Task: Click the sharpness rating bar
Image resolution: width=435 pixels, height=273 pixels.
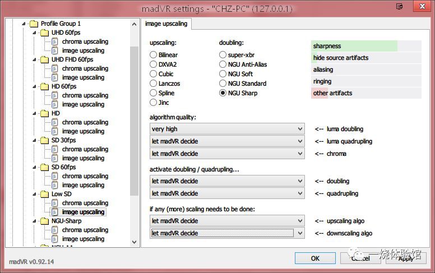Action: tap(366, 46)
